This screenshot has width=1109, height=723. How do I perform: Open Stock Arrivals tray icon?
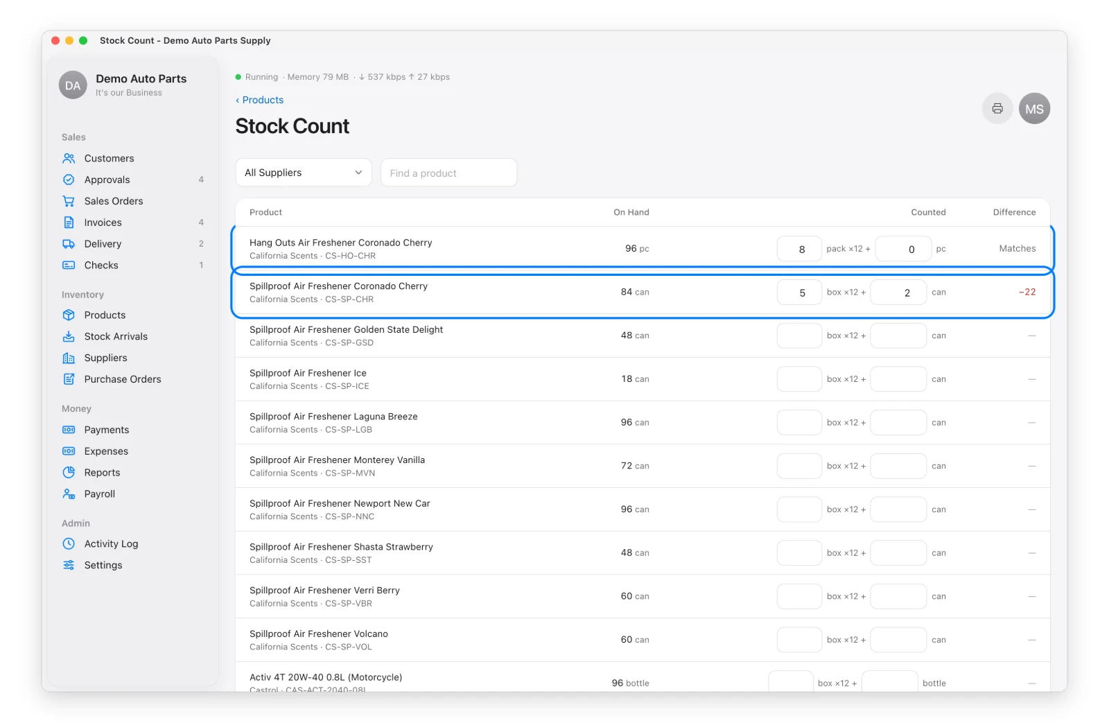pyautogui.click(x=69, y=336)
